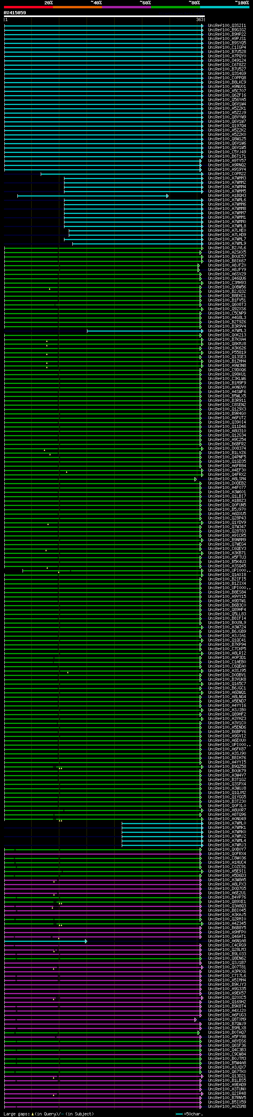253x1117 pixels.
Task: Select hit UniRef100_A7WMK1
Action: click(x=227, y=827)
